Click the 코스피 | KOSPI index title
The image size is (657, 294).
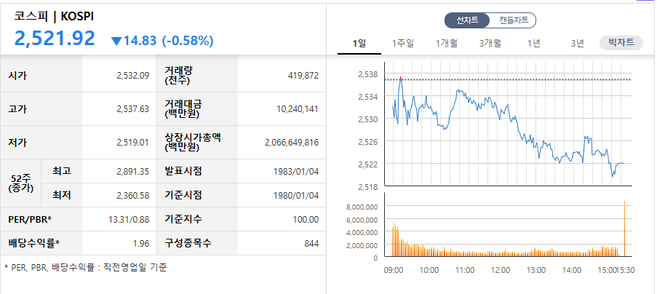coord(54,16)
